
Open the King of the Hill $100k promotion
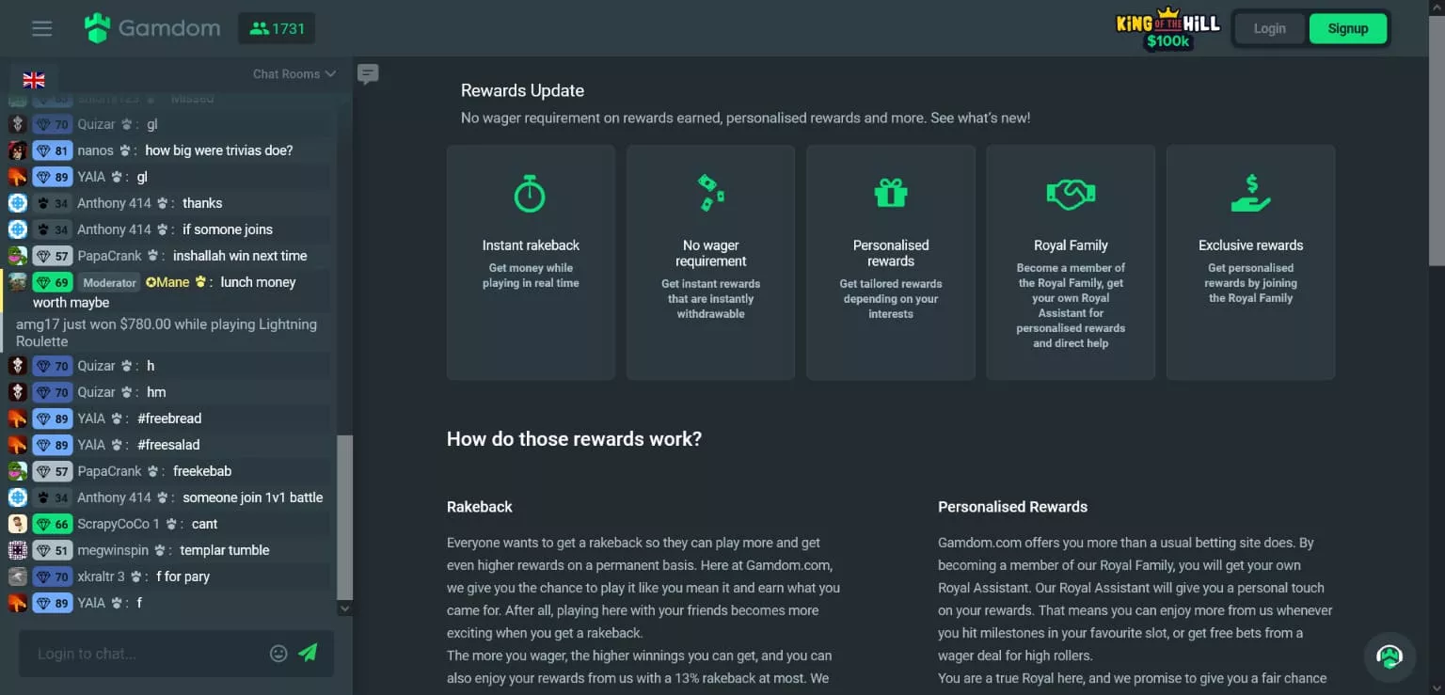(x=1167, y=28)
